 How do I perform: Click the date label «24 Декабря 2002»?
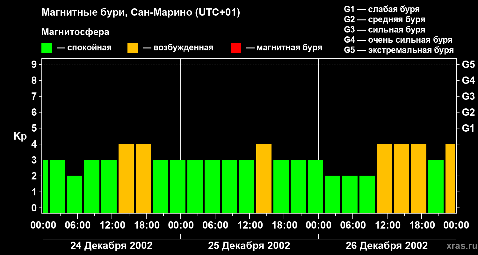[x=112, y=246]
